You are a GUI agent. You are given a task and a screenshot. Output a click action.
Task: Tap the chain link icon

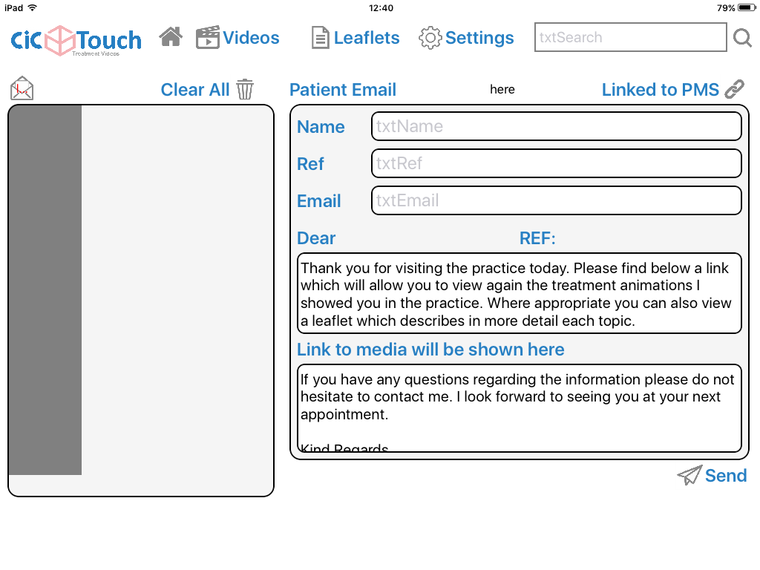tap(734, 89)
